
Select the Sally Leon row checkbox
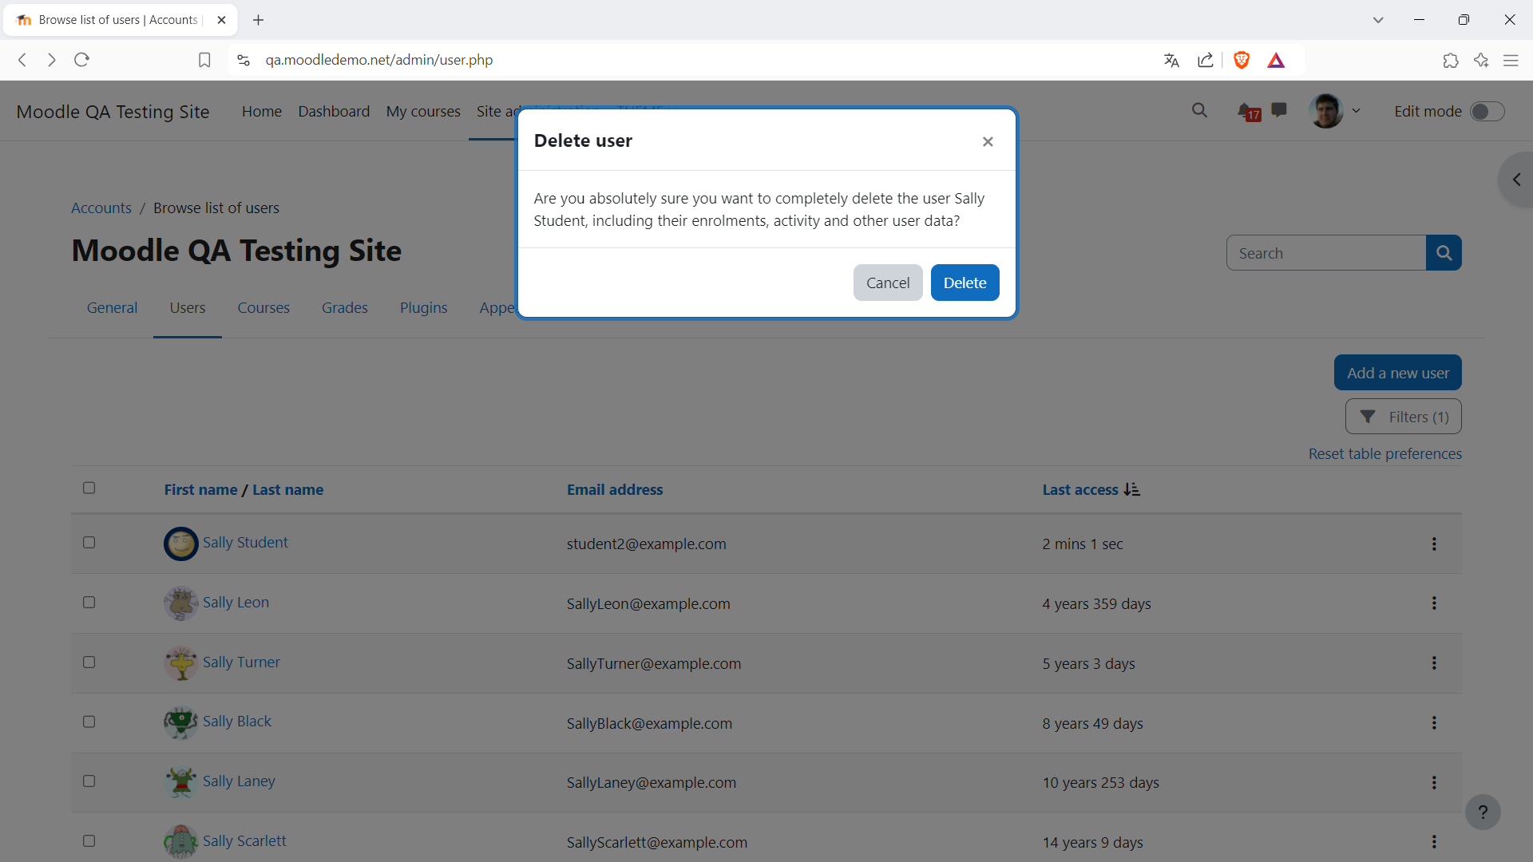(x=89, y=603)
